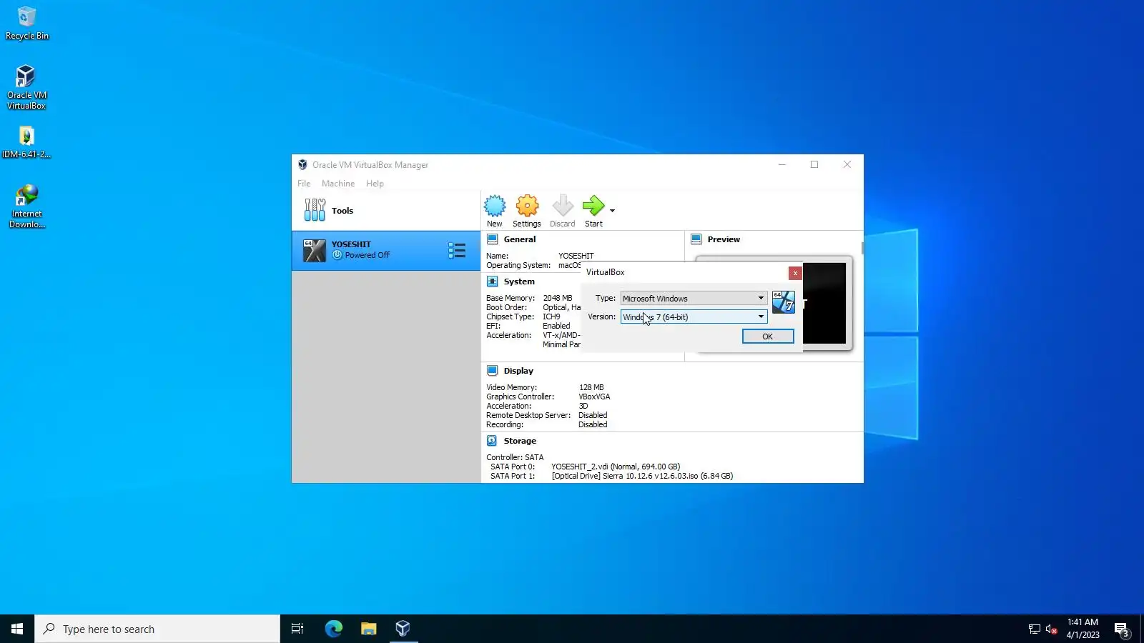The image size is (1144, 643).
Task: Open the taskbar clock and date
Action: tap(1083, 629)
